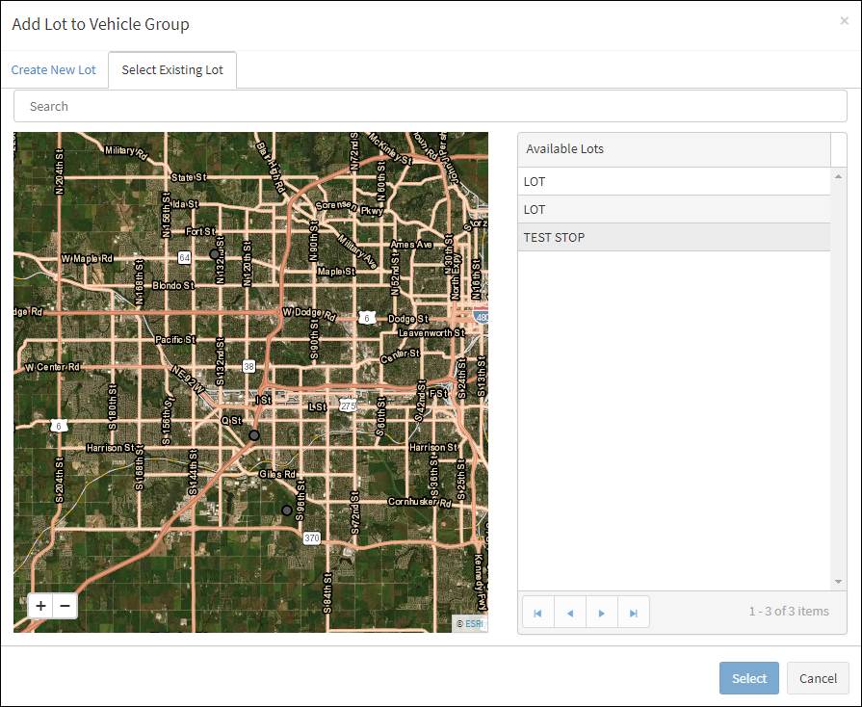Open the Select Existing Lot tab
Image resolution: width=862 pixels, height=707 pixels.
(172, 70)
